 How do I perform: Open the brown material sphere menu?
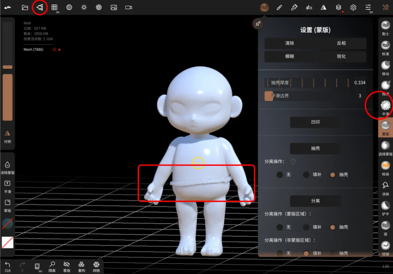tap(265, 8)
